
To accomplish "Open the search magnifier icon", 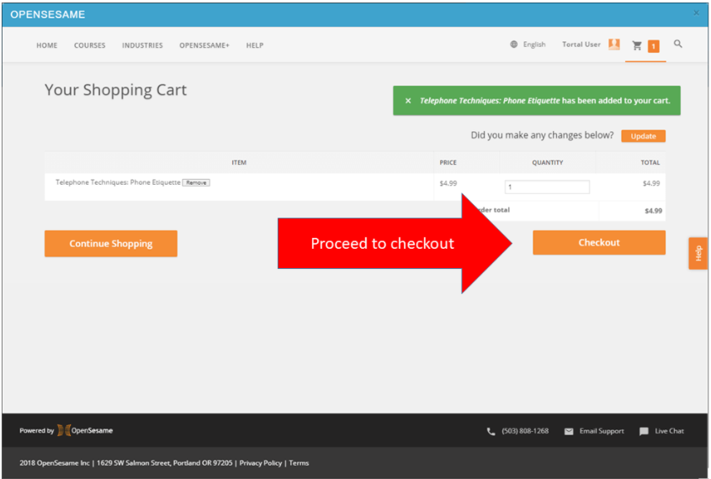I will (x=678, y=44).
